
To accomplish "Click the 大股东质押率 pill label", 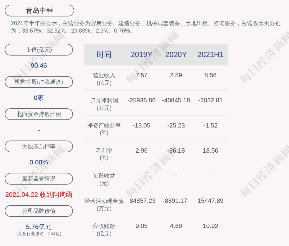I will 39,146.
